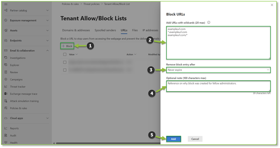Expand the Assets section chevron
This screenshot has width=280, height=148.
[47, 30]
